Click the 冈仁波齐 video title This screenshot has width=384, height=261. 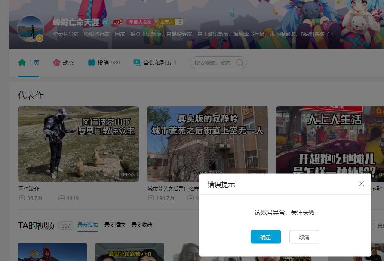[x=29, y=188]
